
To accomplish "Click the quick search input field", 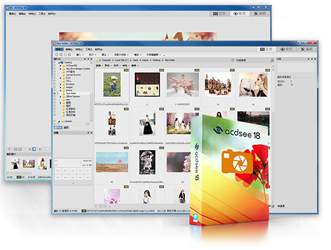I will pyautogui.click(x=253, y=60).
